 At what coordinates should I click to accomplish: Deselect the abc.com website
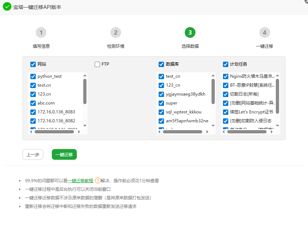tap(33, 103)
